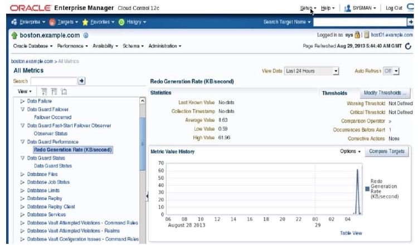Image resolution: width=418 pixels, height=250 pixels.
Task: Select the Data Guard Status child metric
Action: pos(53,166)
